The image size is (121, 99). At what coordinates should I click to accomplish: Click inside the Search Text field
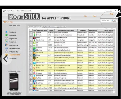tap(106, 21)
